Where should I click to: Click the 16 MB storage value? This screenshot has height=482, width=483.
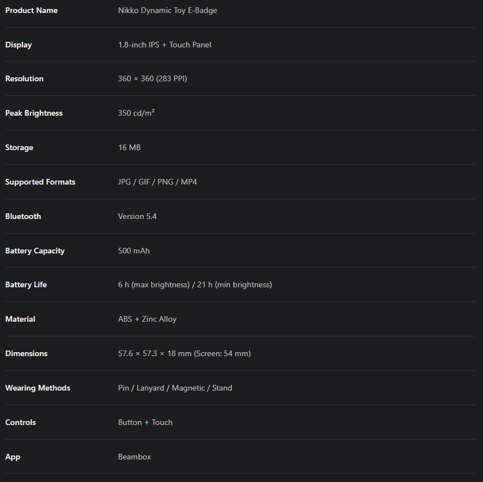(129, 147)
